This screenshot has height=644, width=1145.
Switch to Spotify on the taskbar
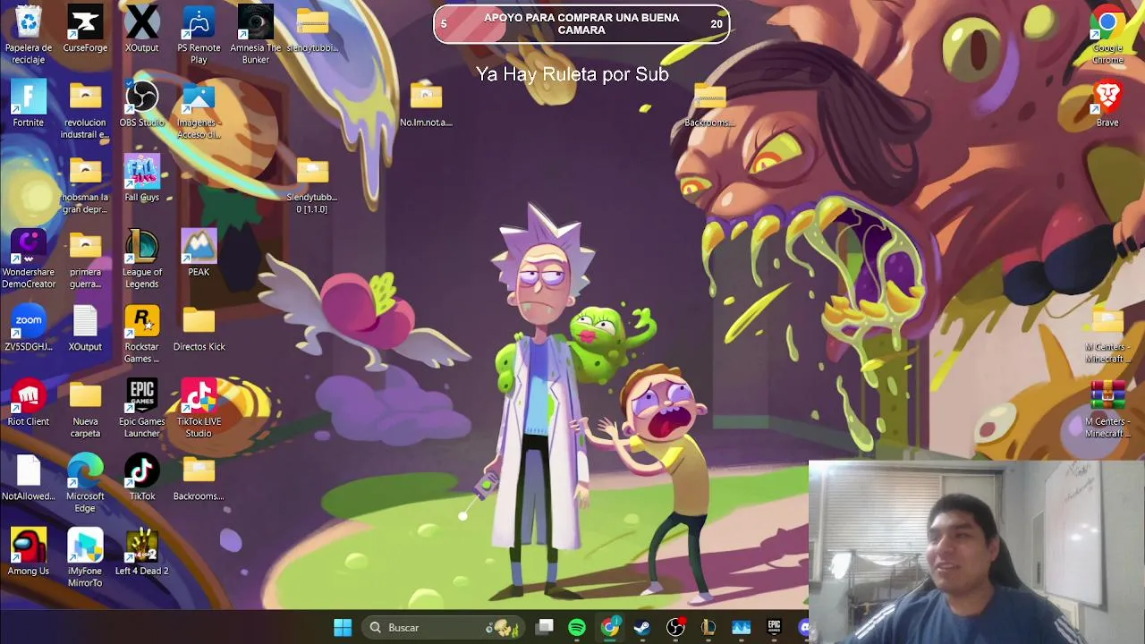pos(577,627)
